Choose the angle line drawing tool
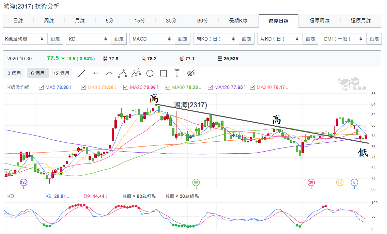 click(x=109, y=73)
